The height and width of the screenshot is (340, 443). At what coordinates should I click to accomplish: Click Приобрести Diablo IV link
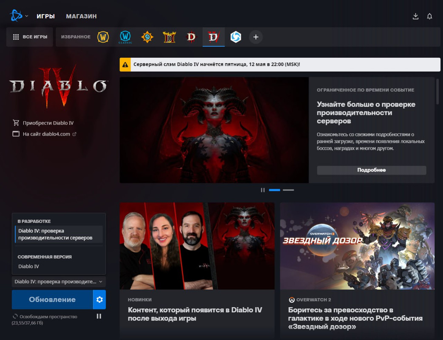pos(48,123)
